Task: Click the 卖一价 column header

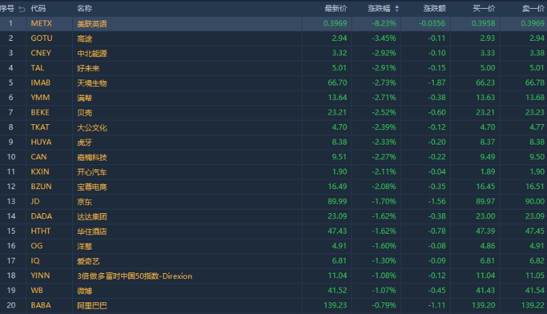Action: tap(533, 9)
